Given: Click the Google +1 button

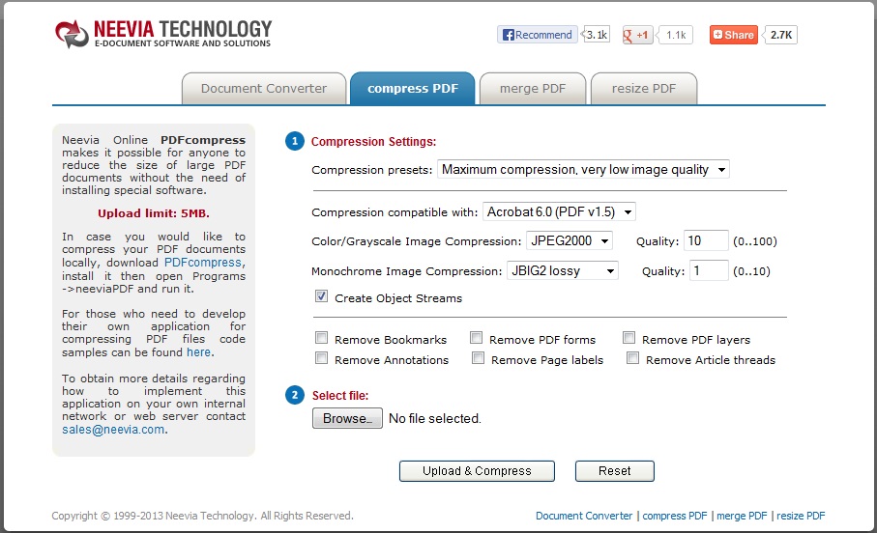Looking at the screenshot, I should [x=637, y=35].
